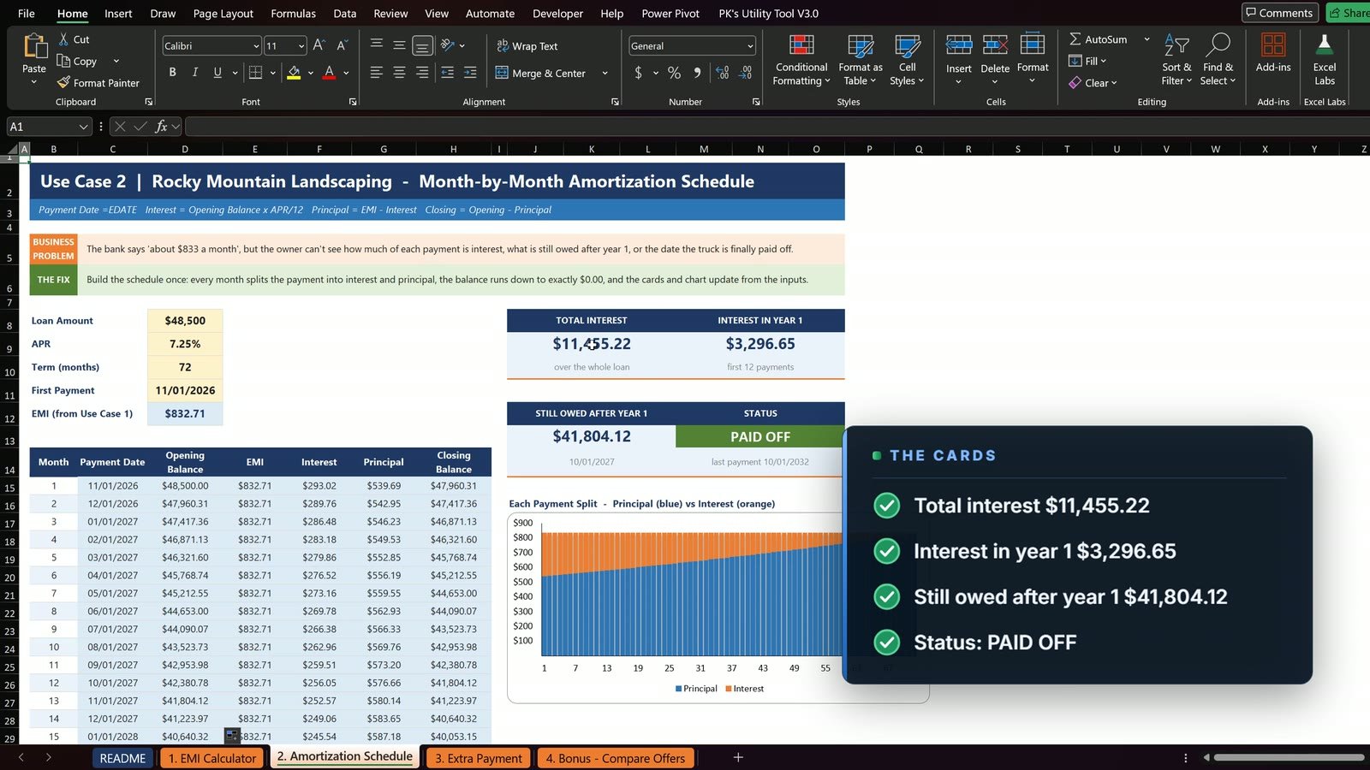Click the Insert cells icon

(x=958, y=44)
